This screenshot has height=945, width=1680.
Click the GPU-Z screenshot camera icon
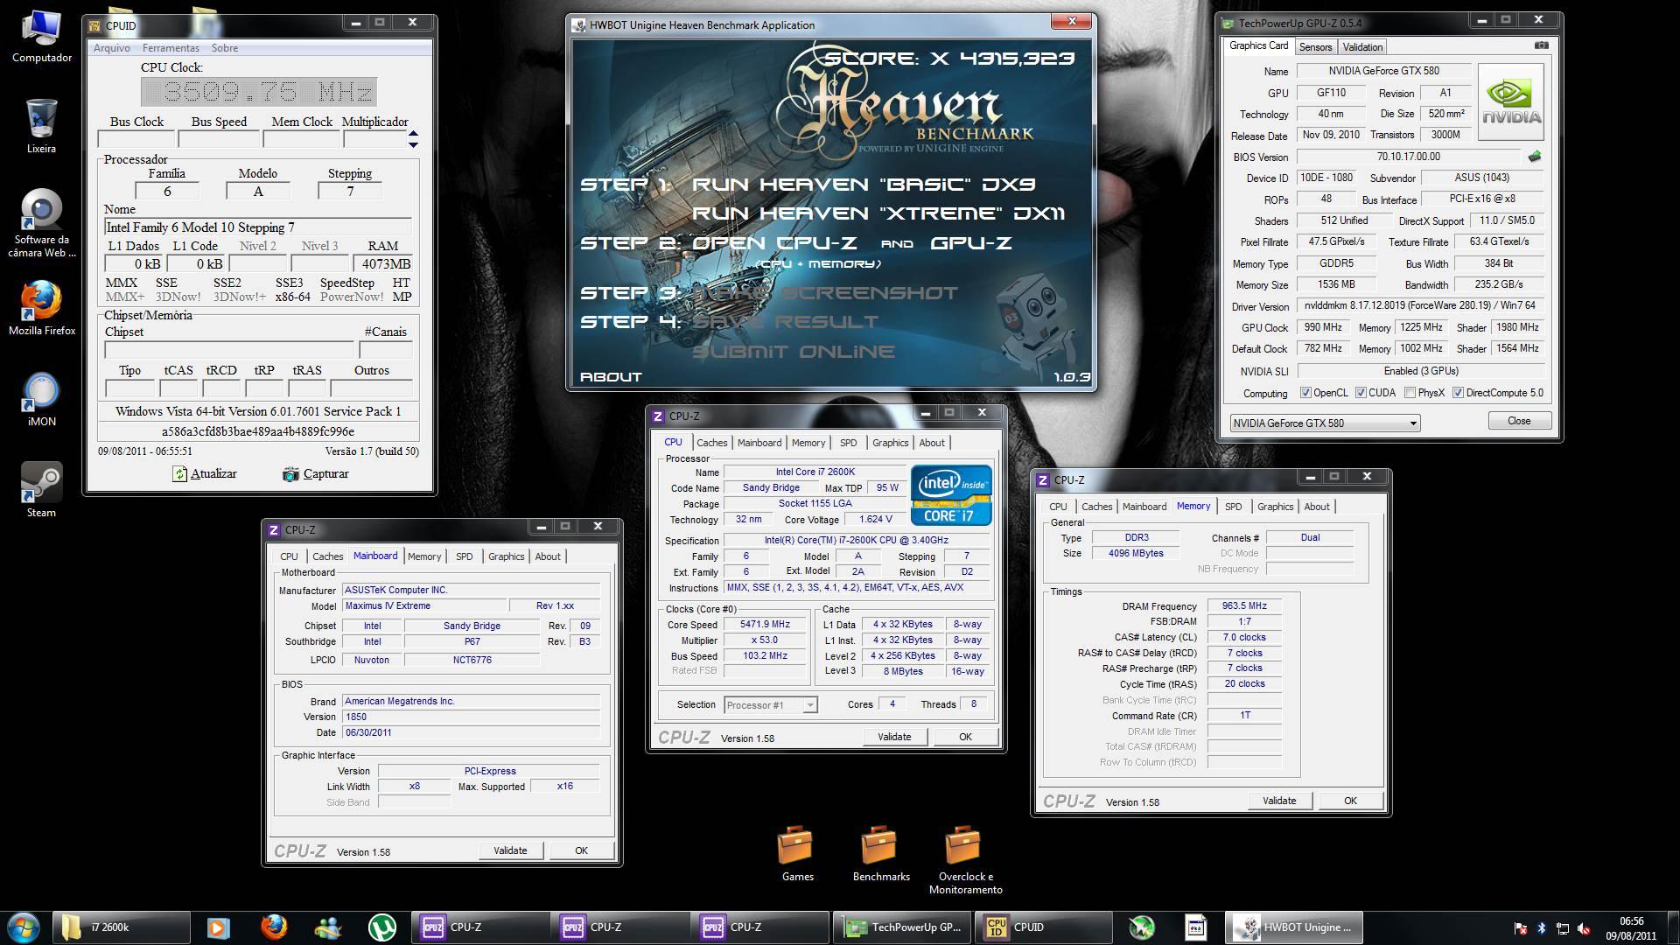point(1542,45)
